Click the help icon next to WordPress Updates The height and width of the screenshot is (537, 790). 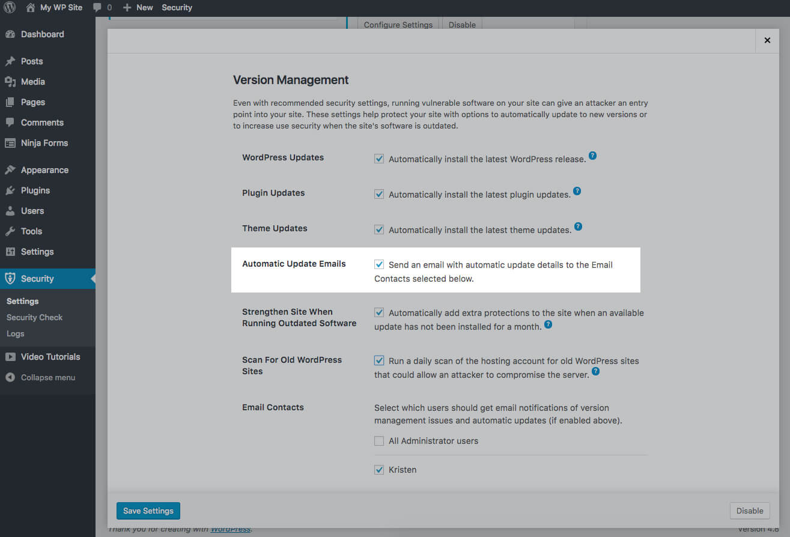pyautogui.click(x=592, y=155)
